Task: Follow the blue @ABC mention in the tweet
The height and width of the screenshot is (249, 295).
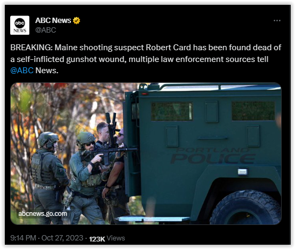Action: tap(22, 71)
